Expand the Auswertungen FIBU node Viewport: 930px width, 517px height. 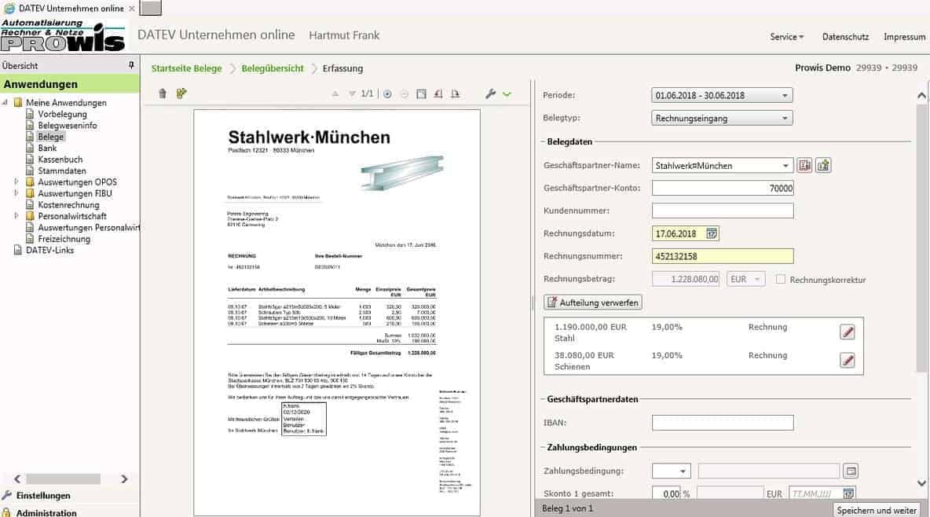click(16, 193)
